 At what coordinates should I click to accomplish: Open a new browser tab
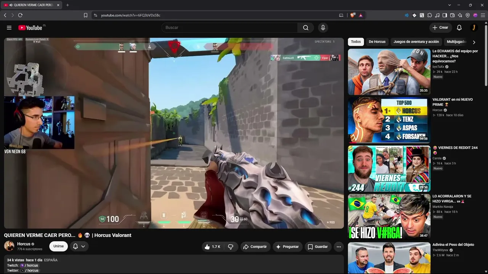click(x=67, y=5)
